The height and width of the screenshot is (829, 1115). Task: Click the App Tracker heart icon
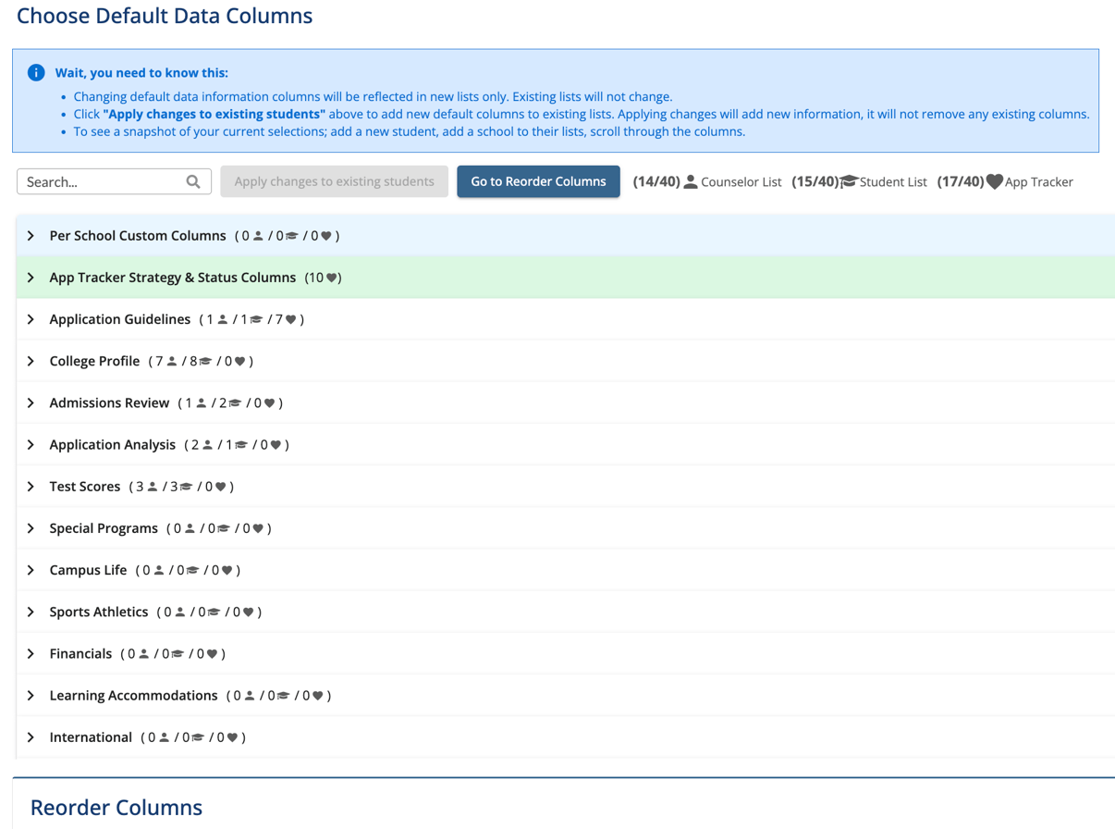click(995, 181)
